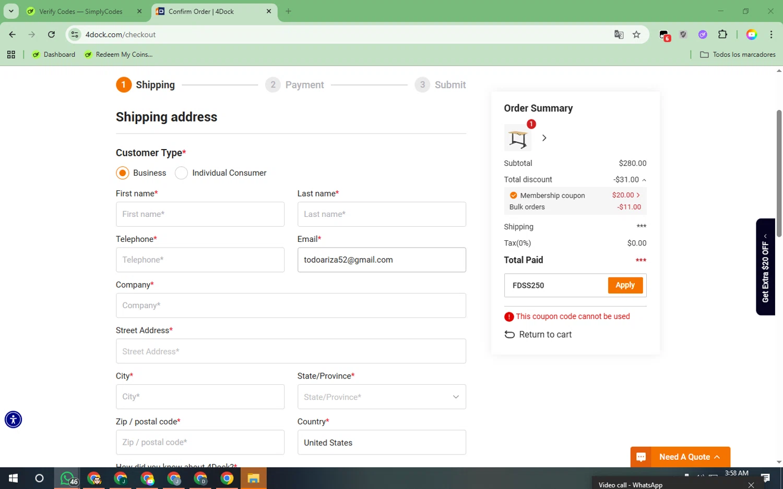
Task: Open the Get Extra $20 OFF side tab
Action: [765, 267]
